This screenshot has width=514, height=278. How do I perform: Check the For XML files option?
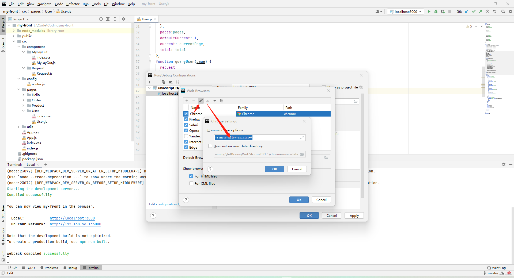(191, 183)
